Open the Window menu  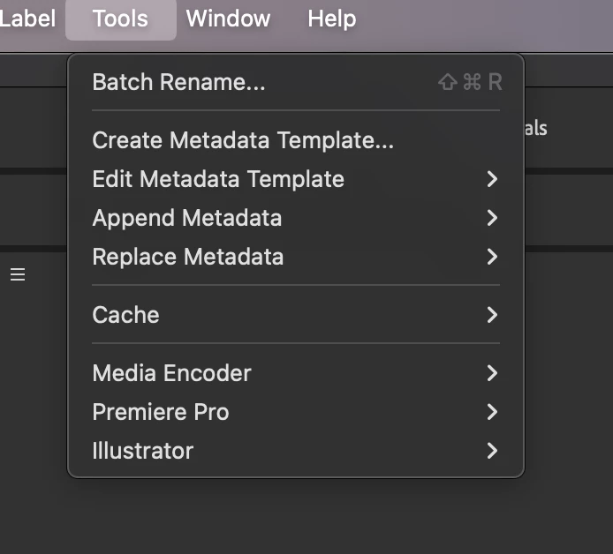click(227, 19)
